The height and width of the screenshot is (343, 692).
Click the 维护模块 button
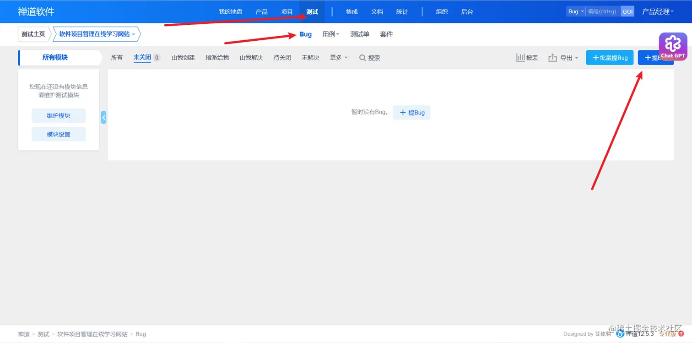pyautogui.click(x=59, y=116)
